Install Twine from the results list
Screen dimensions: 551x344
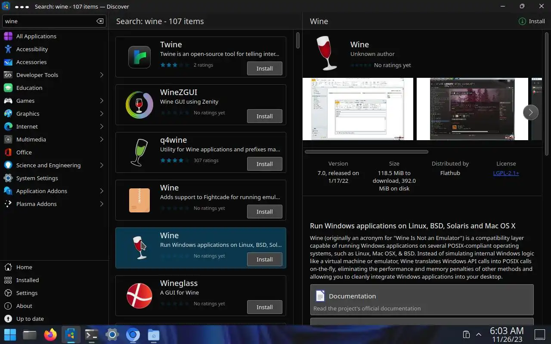(x=265, y=68)
